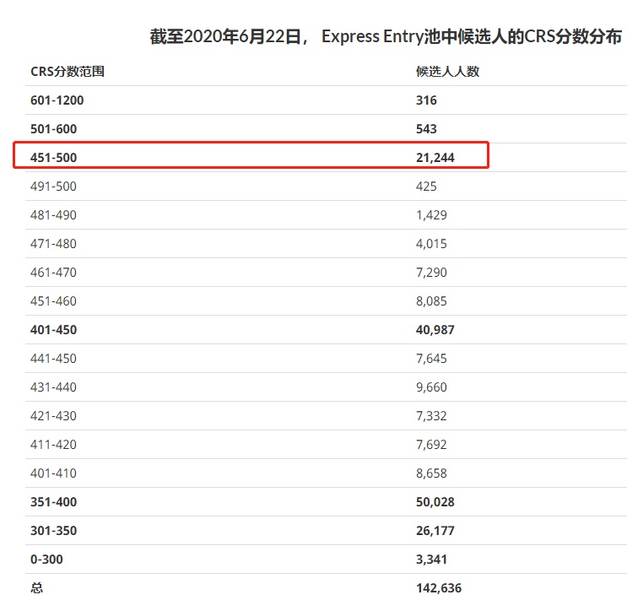Screen dimensions: 627x611
Task: Click the CRS分数范围 column header
Action: (x=68, y=72)
